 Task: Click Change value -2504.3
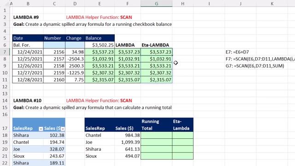pos(75,59)
